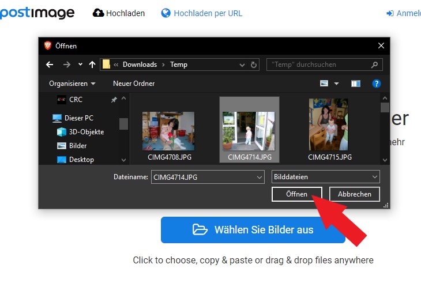Expand the Dateiname dropdown arrow

[260, 178]
